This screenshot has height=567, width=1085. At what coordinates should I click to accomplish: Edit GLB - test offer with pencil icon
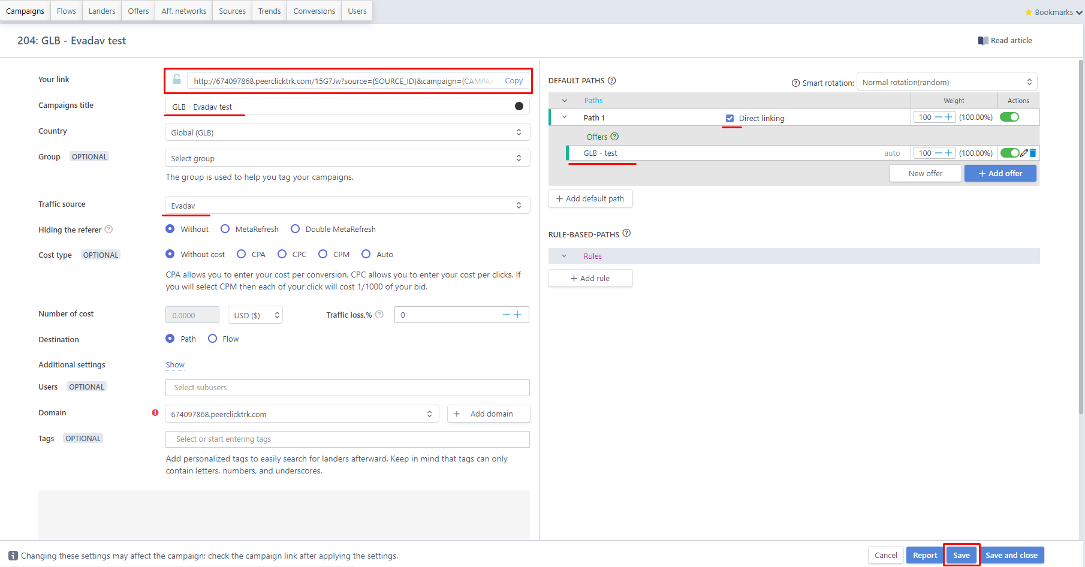(x=1024, y=153)
